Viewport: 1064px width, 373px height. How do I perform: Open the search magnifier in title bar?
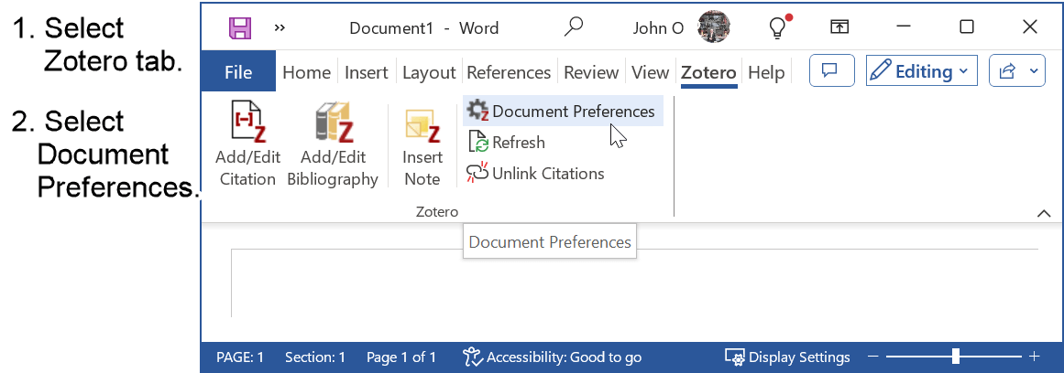574,27
